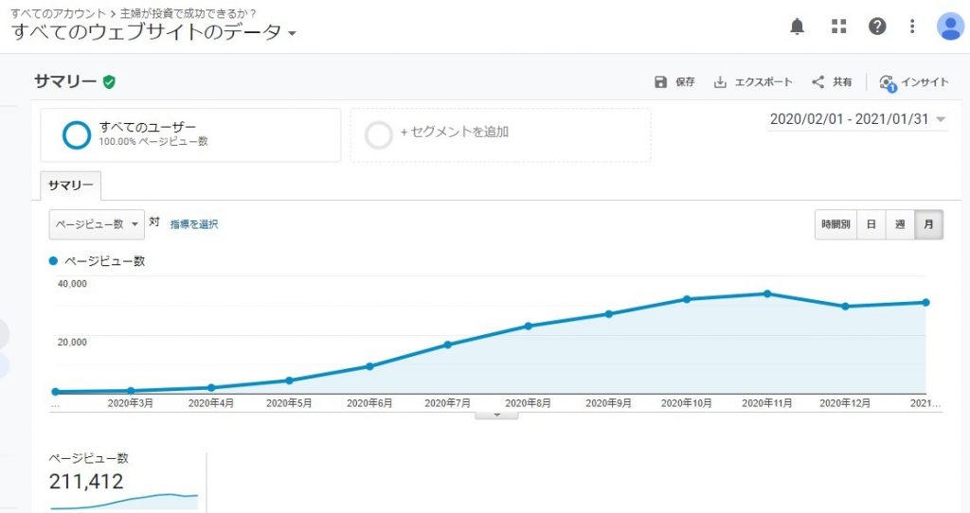Select the サマリー tab

click(x=70, y=186)
